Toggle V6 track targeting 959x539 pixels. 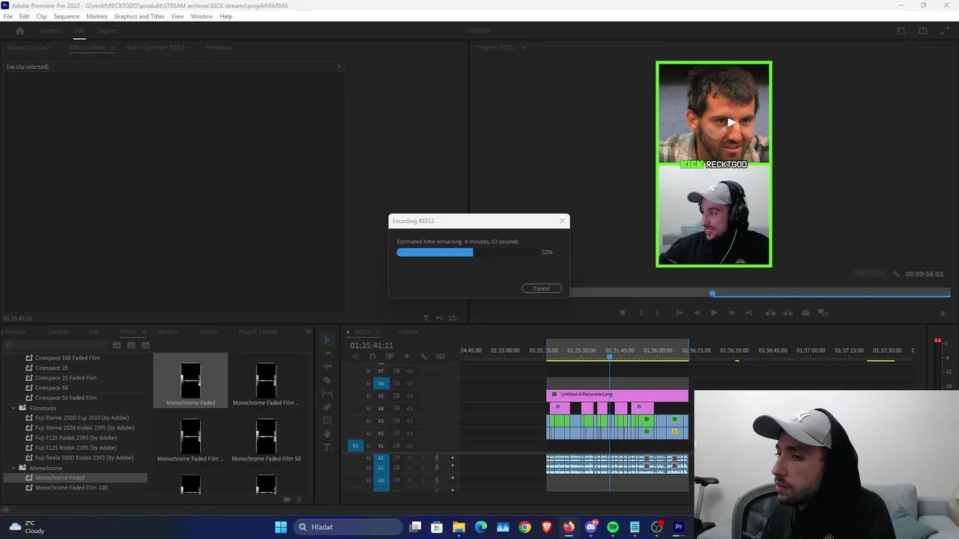tap(381, 383)
